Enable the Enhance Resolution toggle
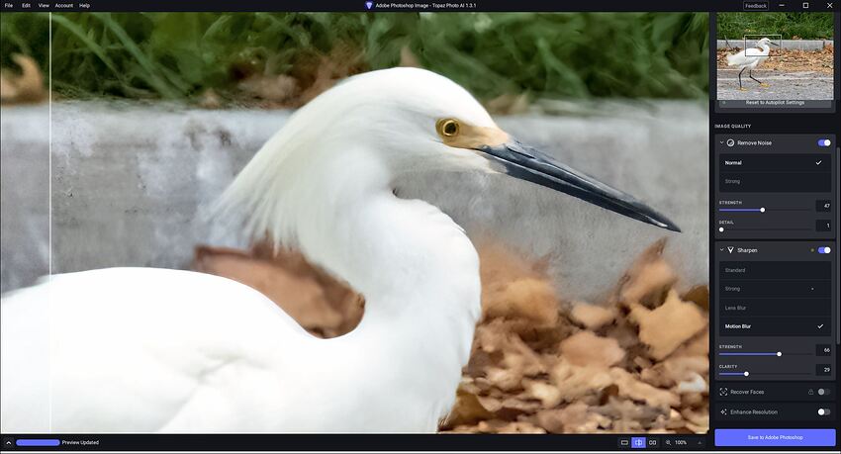Image resolution: width=841 pixels, height=454 pixels. [824, 411]
